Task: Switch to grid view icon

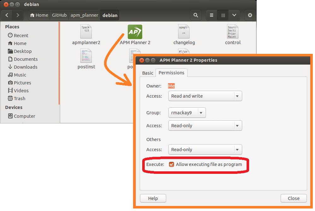Action: 223,15
